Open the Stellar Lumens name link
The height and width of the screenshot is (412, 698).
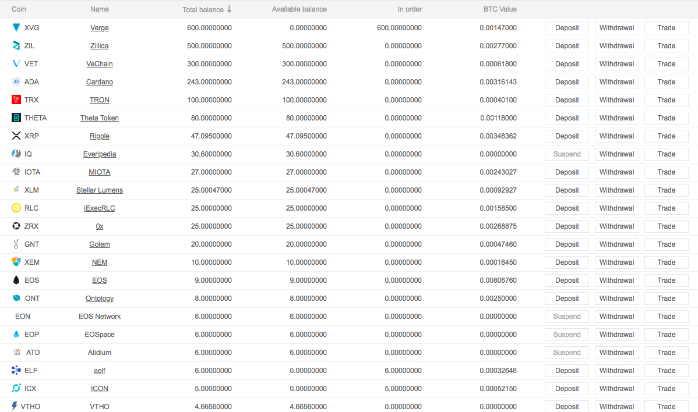(100, 190)
